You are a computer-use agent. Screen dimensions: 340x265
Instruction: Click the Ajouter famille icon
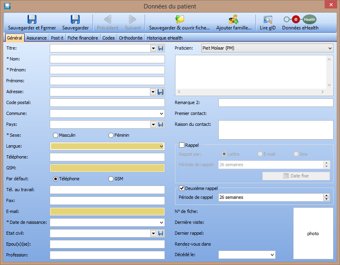click(x=233, y=19)
